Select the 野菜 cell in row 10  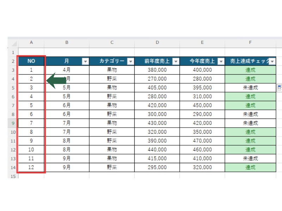pos(112,132)
